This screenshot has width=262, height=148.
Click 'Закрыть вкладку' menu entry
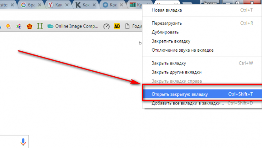pyautogui.click(x=202, y=63)
